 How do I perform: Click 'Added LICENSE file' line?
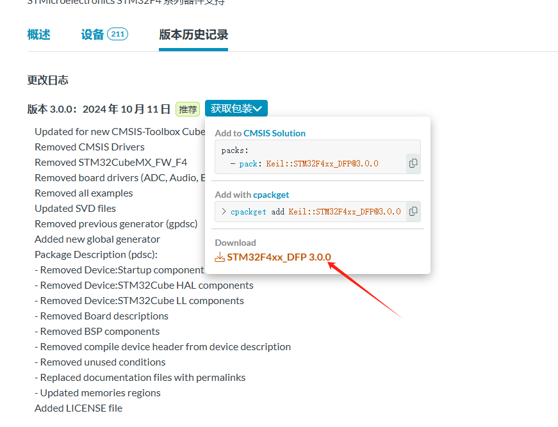pyautogui.click(x=79, y=408)
